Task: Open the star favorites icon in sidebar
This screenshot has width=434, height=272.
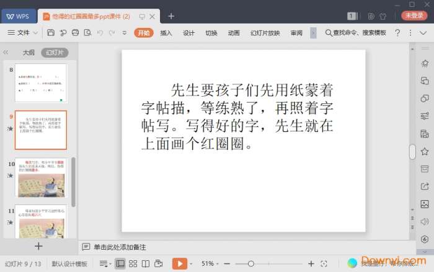Action: [x=425, y=151]
